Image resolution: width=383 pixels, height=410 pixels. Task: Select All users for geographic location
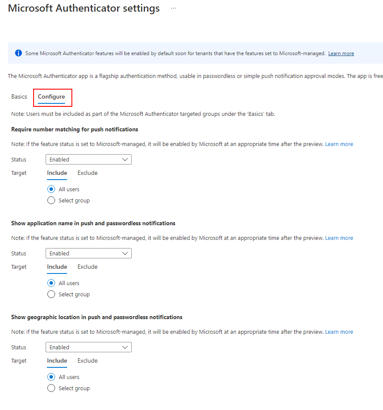[51, 377]
